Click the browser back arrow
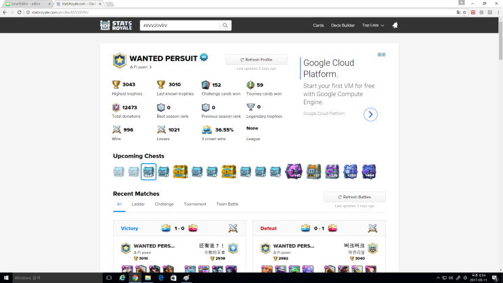 coord(5,12)
